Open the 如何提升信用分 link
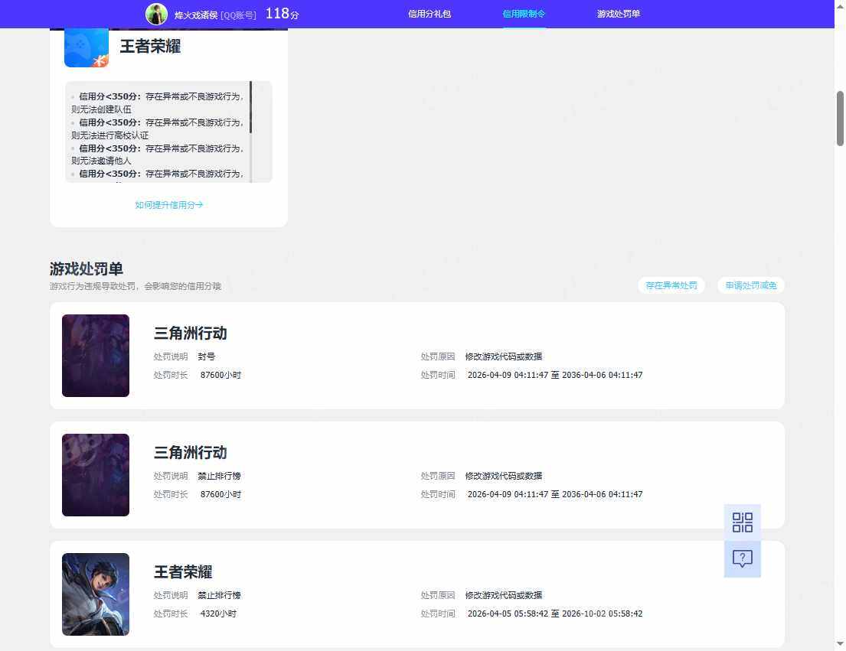Image resolution: width=846 pixels, height=651 pixels. 169,205
